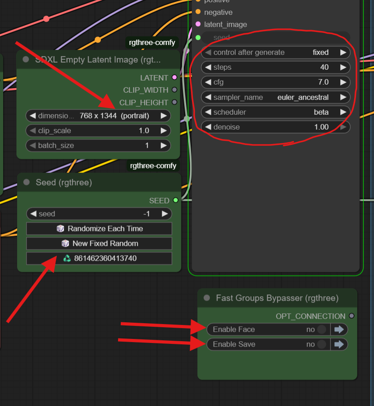Viewport: 374px width, 406px height.
Task: Click dice icon on Randomize Each Time
Action: point(60,229)
